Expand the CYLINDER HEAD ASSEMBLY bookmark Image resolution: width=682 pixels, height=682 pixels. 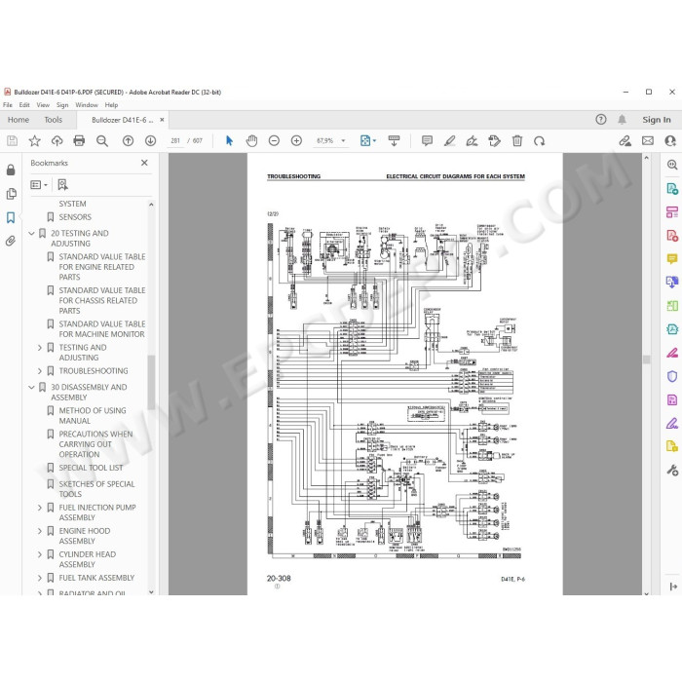click(x=40, y=554)
